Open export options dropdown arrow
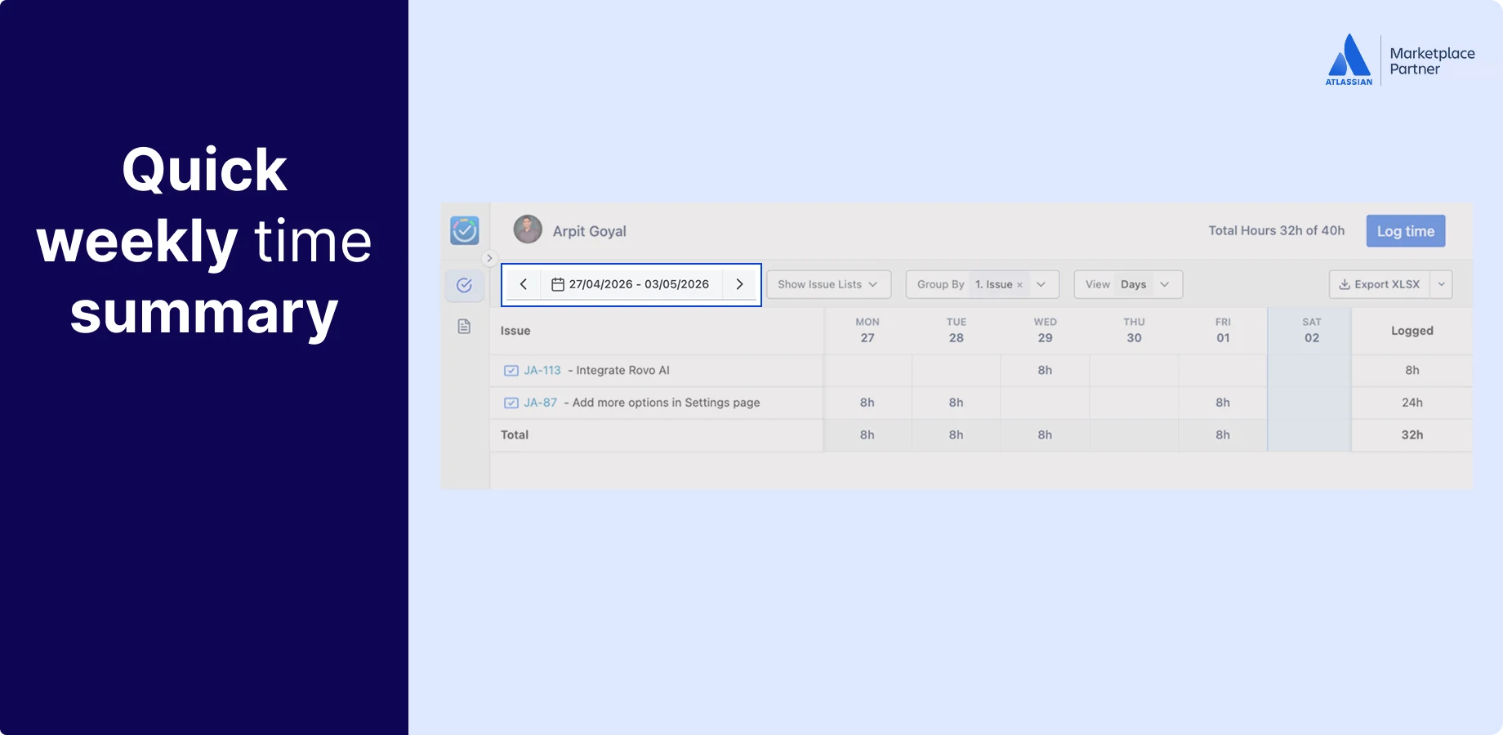 click(x=1441, y=284)
